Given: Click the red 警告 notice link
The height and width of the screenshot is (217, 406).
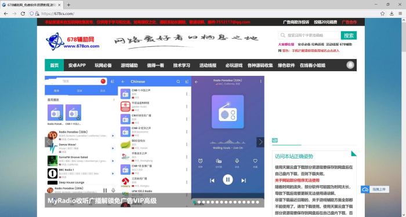Looking at the screenshot, I should tap(311, 51).
